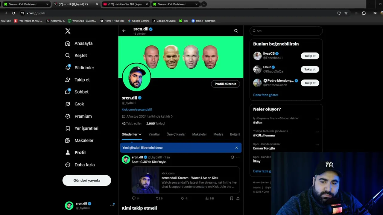Viewport: 383px width, 215px height.
Task: Like the Saat 19.30 post
Action: click(183, 198)
